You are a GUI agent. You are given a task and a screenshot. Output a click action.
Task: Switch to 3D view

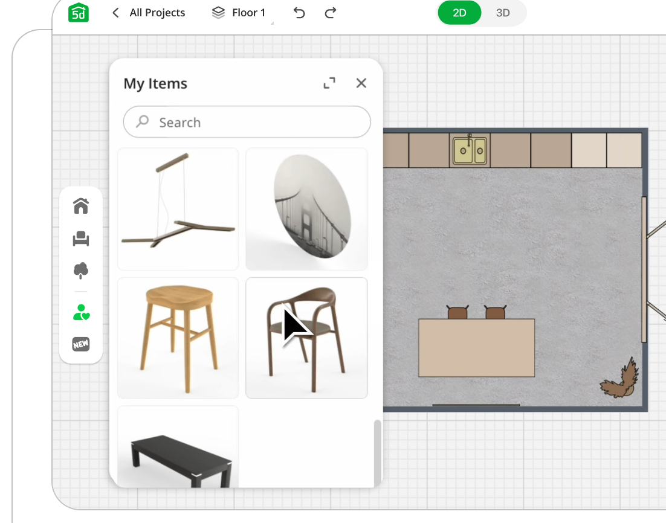[x=503, y=13]
